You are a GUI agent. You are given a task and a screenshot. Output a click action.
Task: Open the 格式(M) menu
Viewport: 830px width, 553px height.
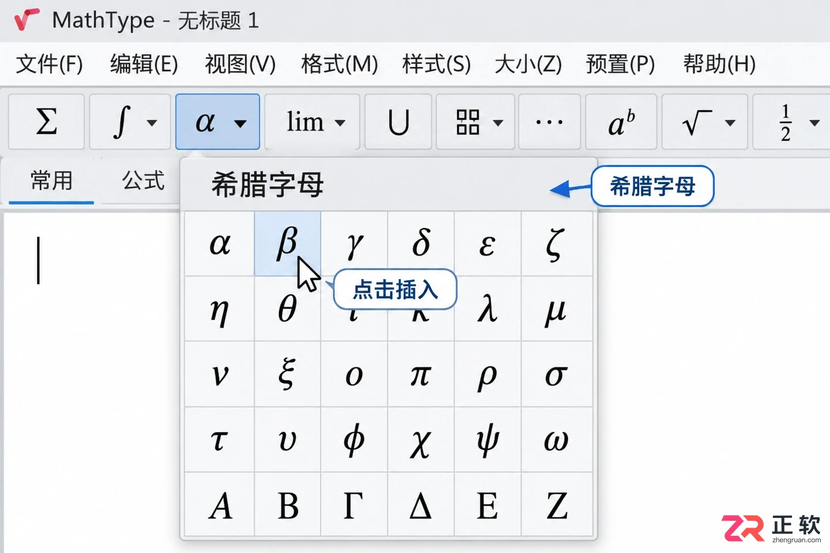tap(339, 64)
